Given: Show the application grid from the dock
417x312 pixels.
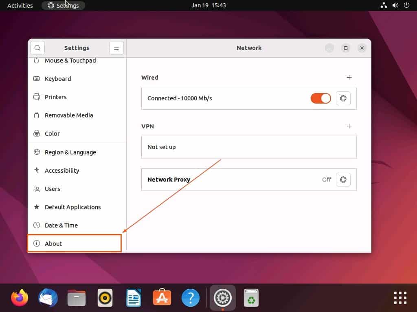Looking at the screenshot, I should tap(399, 297).
